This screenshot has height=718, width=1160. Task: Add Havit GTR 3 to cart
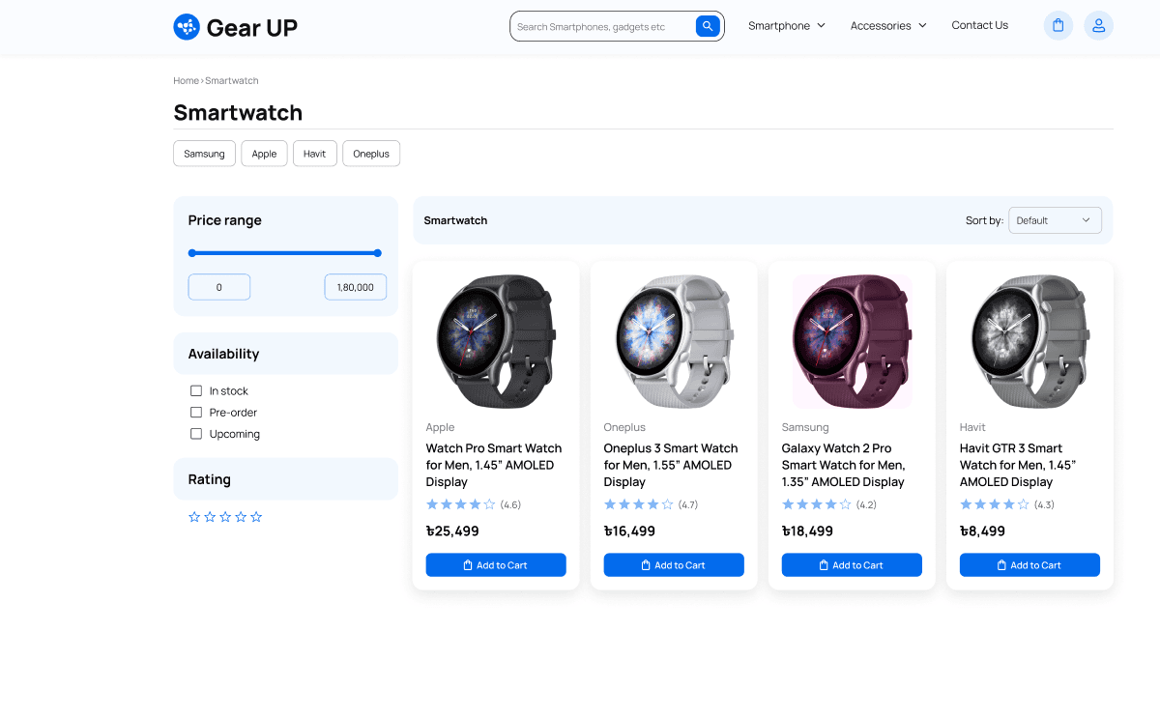(1029, 565)
